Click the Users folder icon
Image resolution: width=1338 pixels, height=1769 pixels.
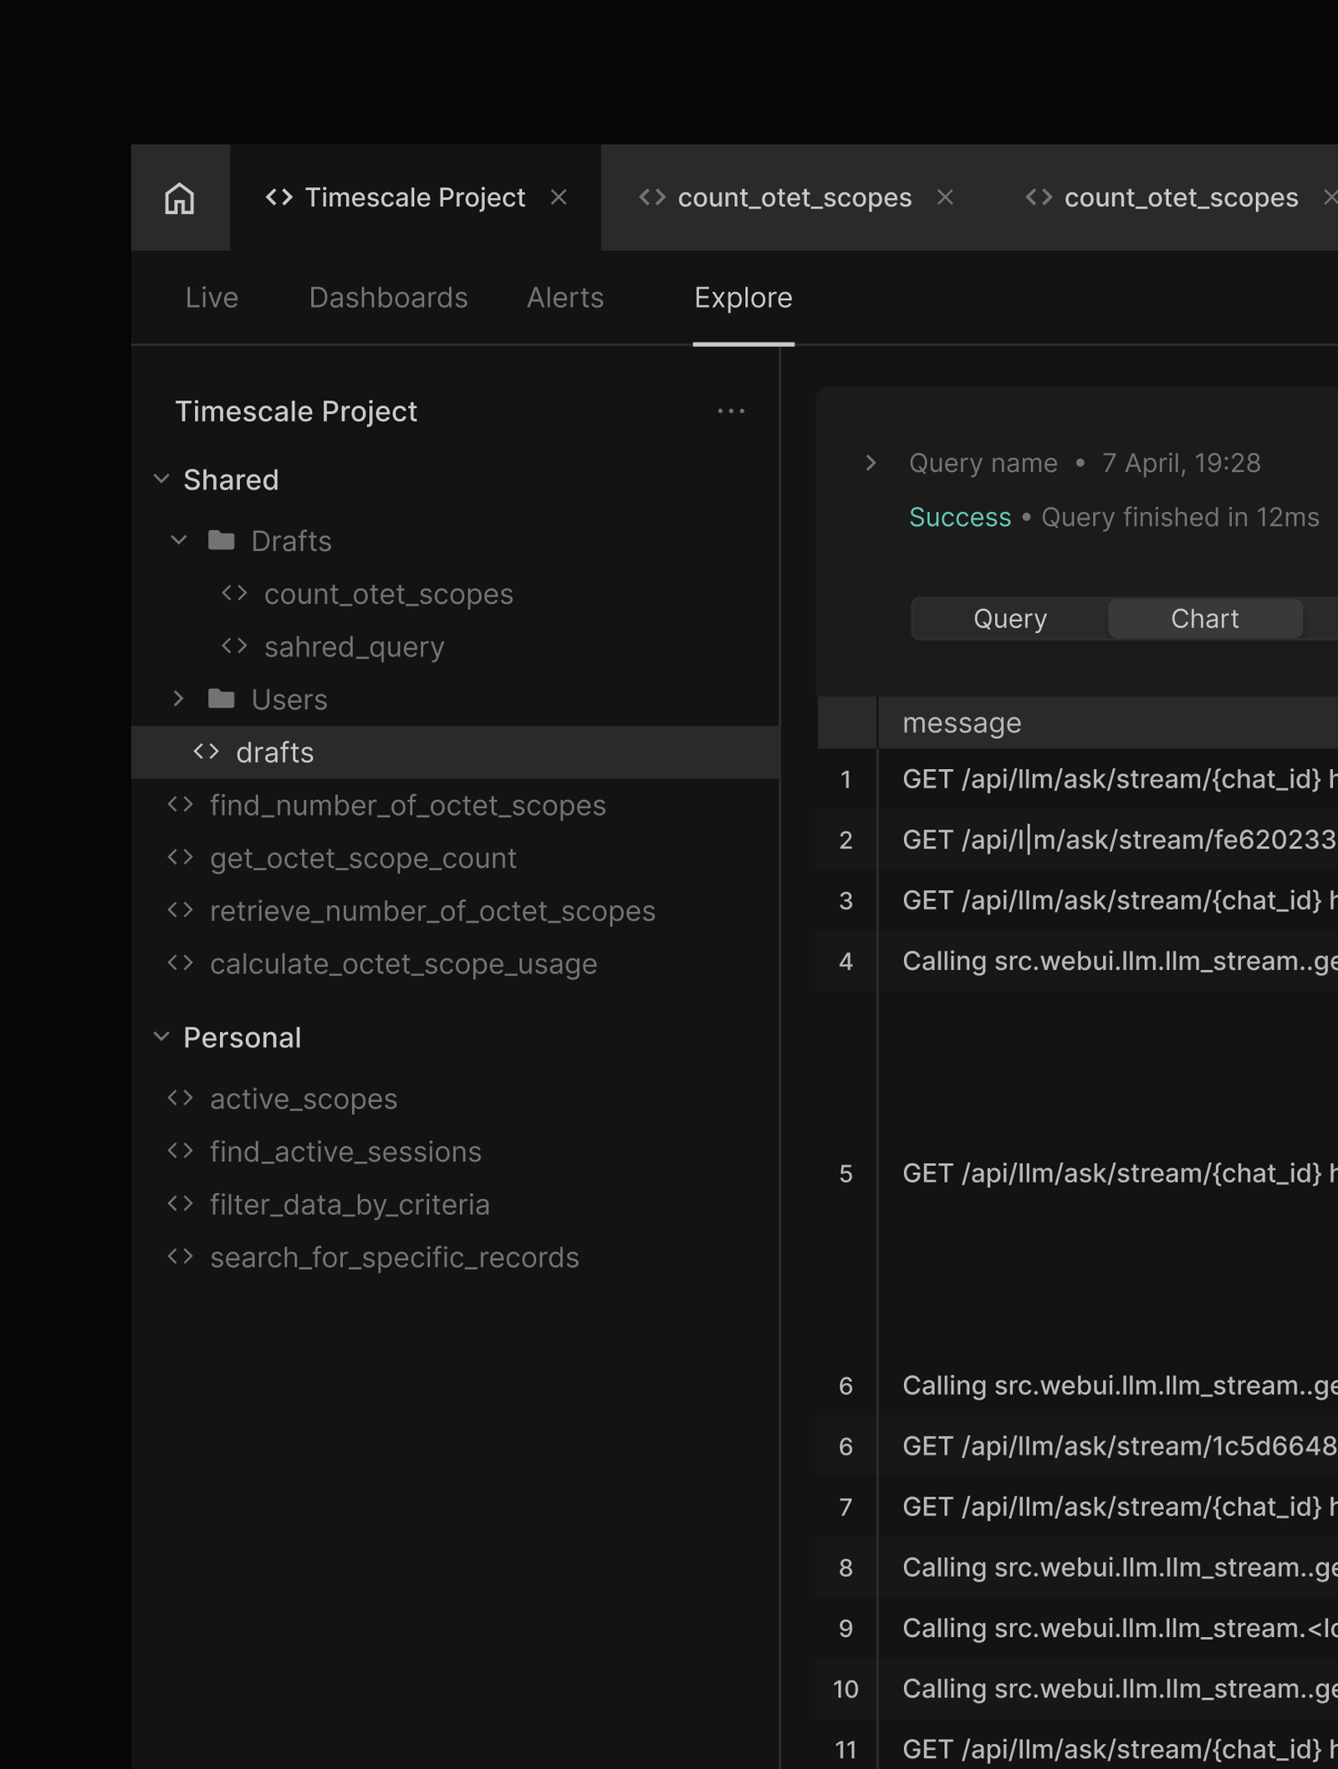click(x=221, y=699)
